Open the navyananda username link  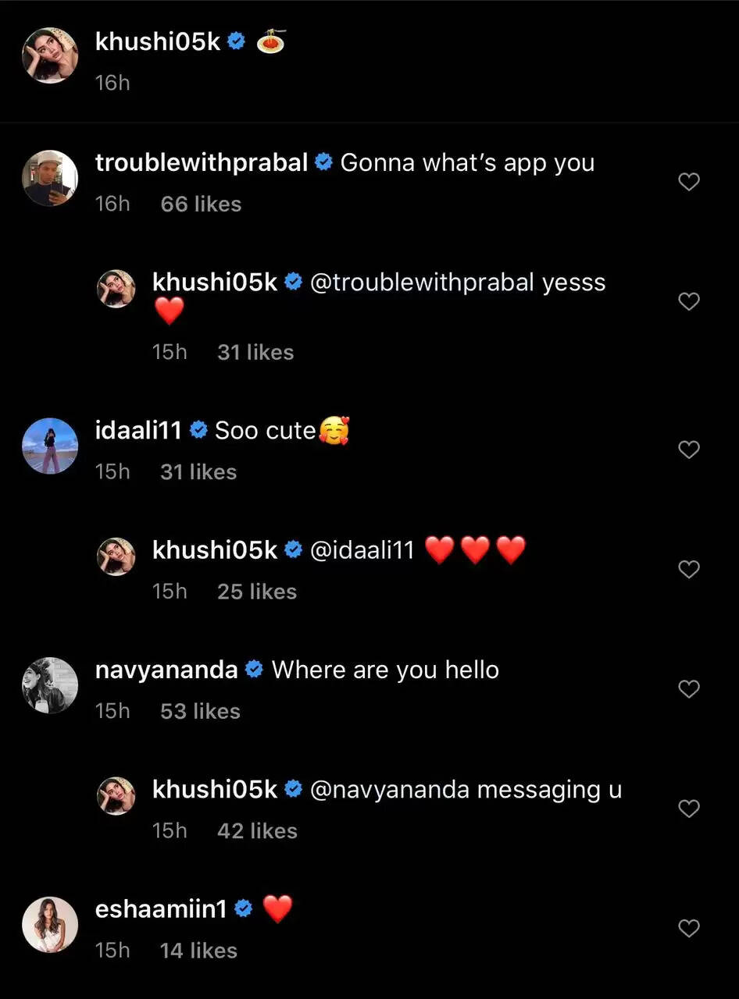[x=166, y=670]
